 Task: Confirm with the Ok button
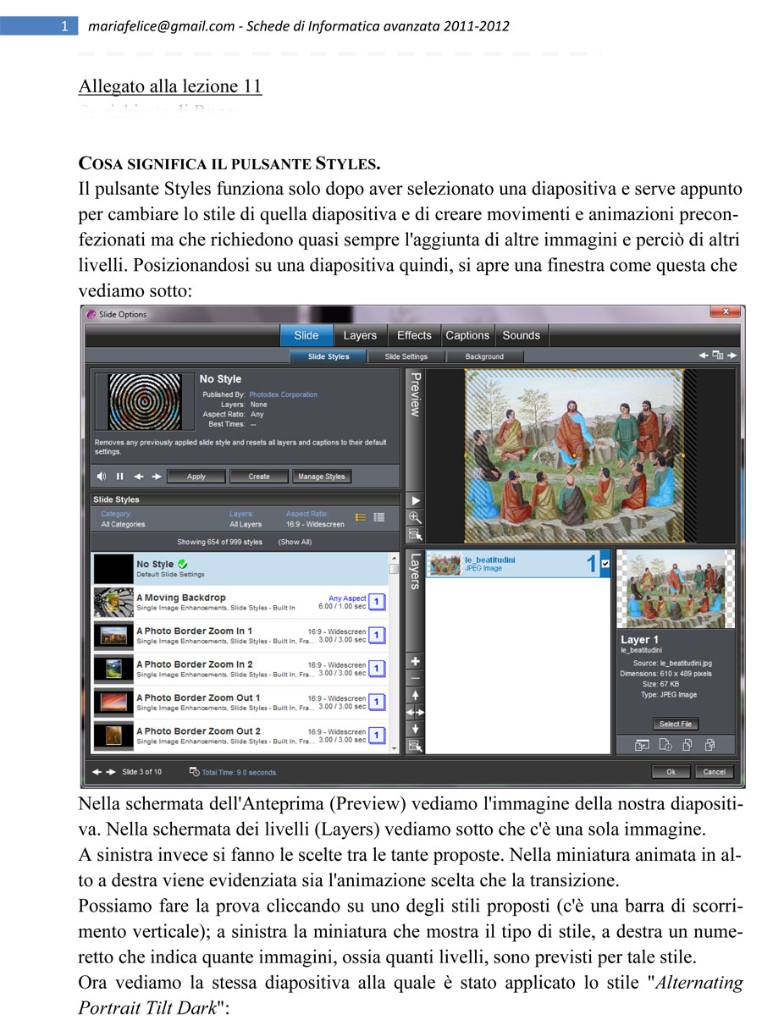(x=671, y=772)
